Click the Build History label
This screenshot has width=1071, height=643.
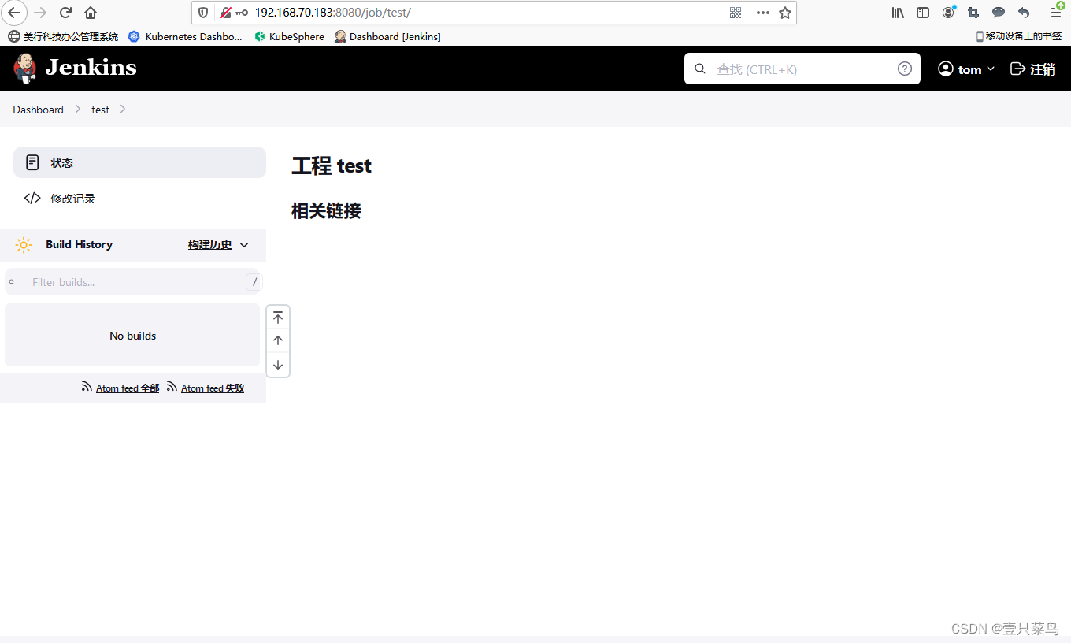[x=79, y=245]
